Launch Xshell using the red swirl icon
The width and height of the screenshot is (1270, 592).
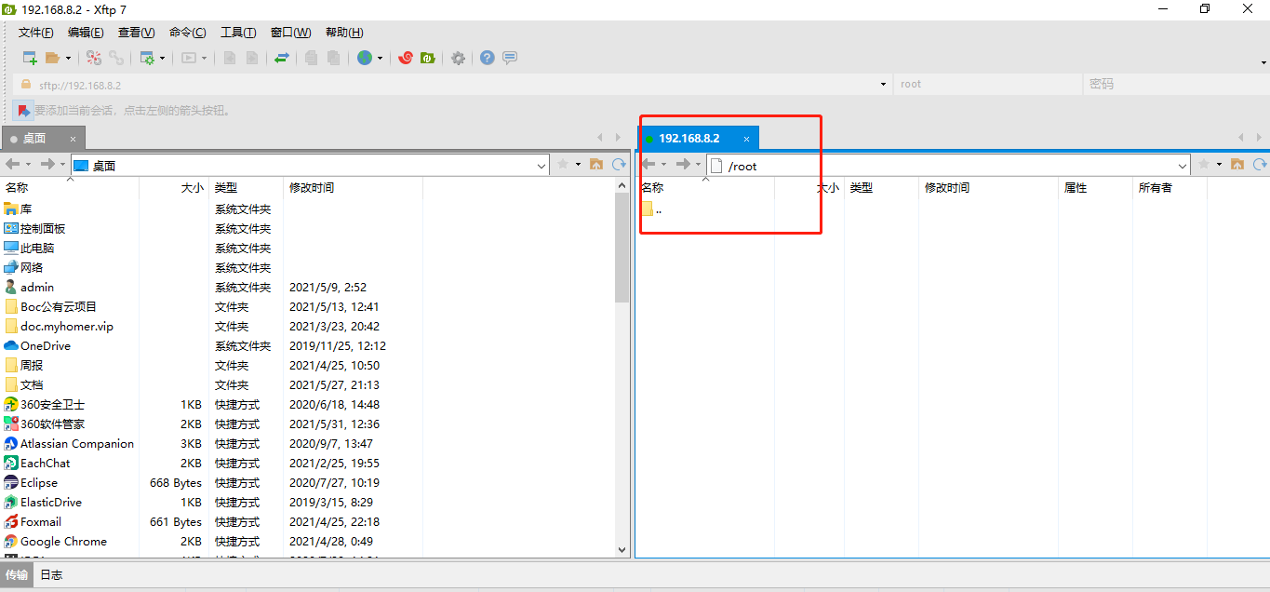[x=405, y=58]
